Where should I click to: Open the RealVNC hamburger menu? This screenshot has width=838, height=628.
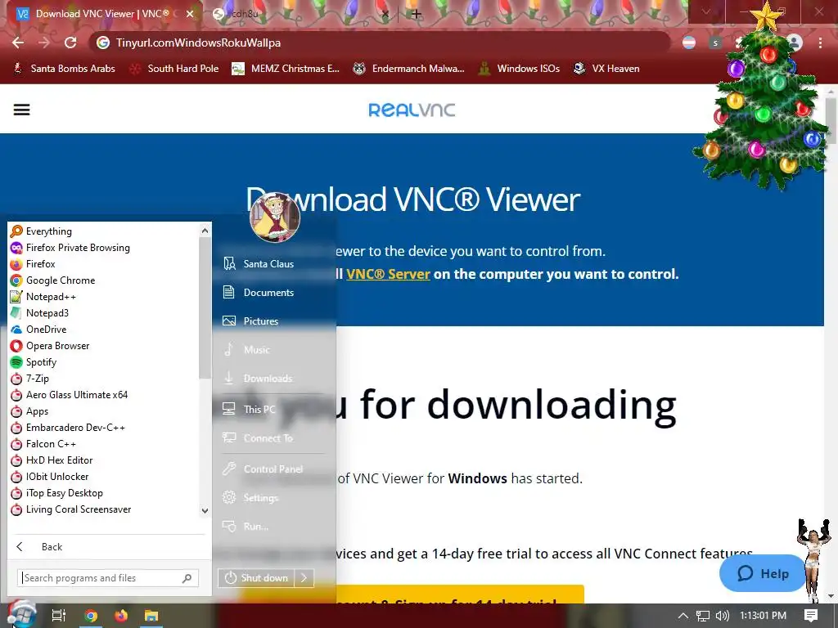(21, 110)
